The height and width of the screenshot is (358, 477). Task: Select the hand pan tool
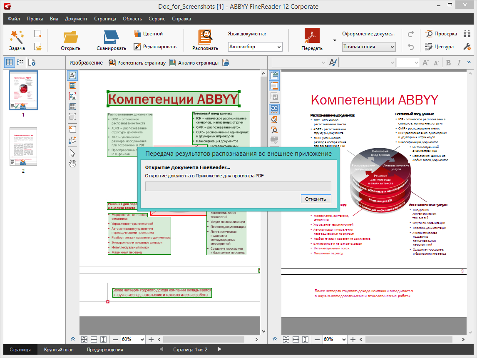pyautogui.click(x=72, y=164)
